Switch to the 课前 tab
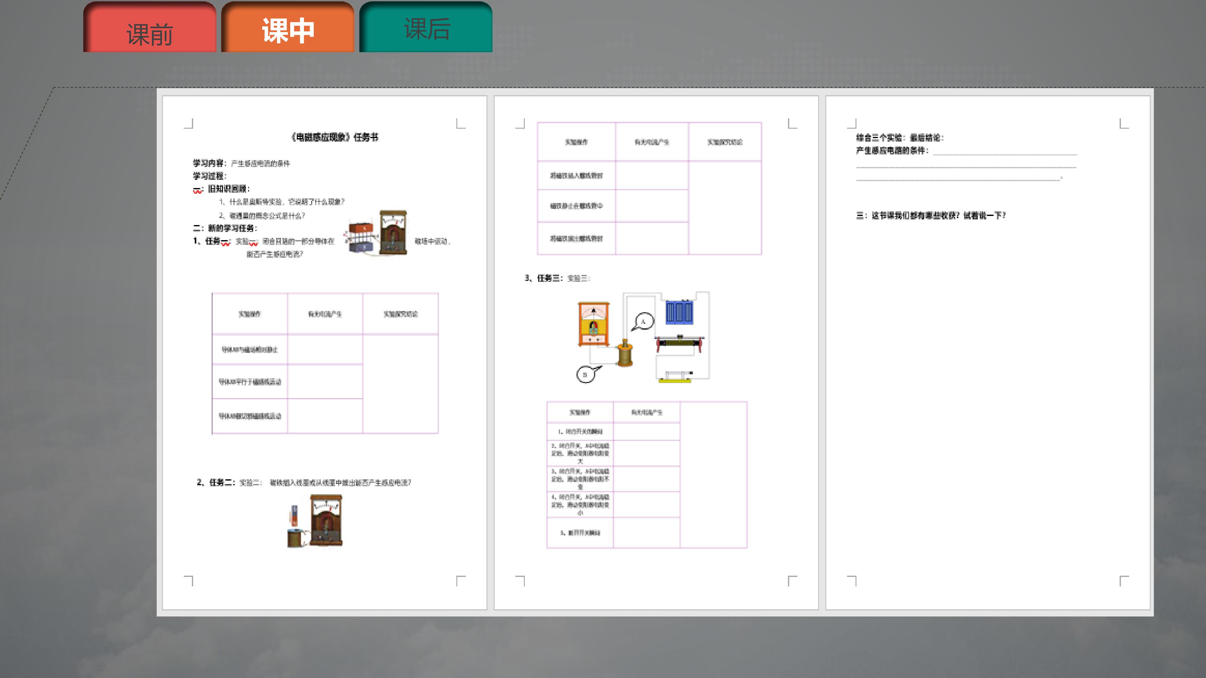Screen dimensions: 1206x678 [149, 33]
